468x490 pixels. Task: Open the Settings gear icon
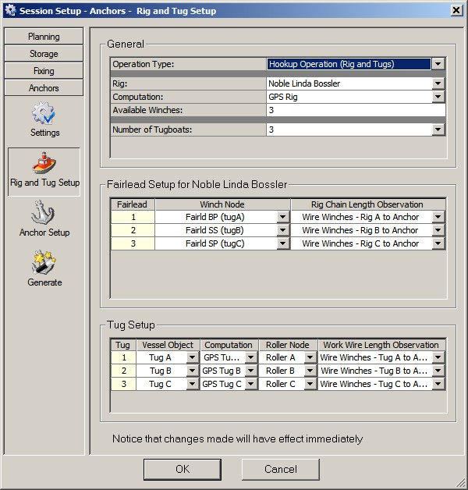(x=44, y=114)
